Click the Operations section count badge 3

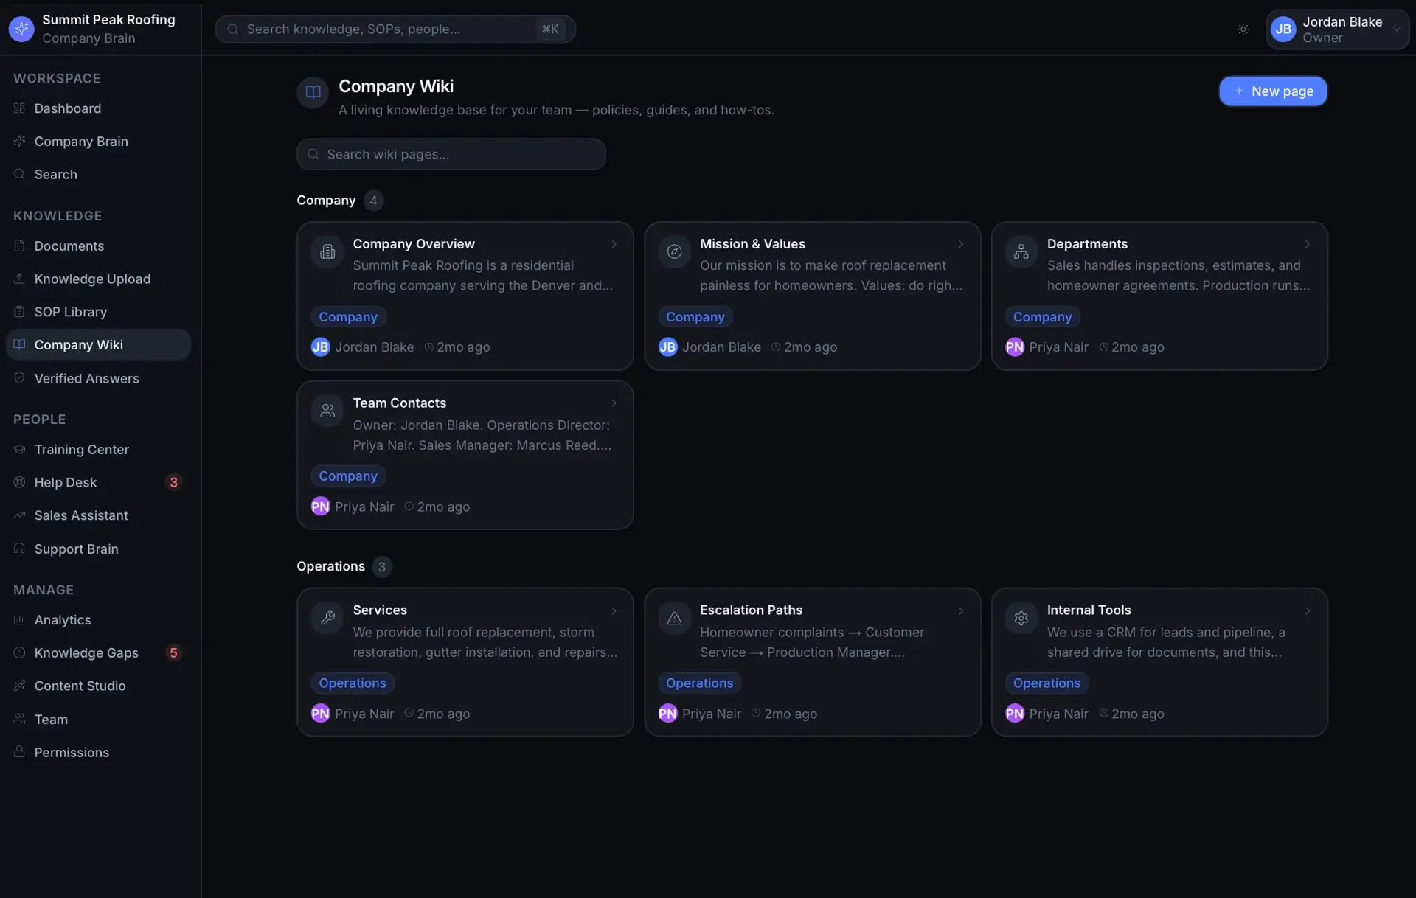point(382,567)
